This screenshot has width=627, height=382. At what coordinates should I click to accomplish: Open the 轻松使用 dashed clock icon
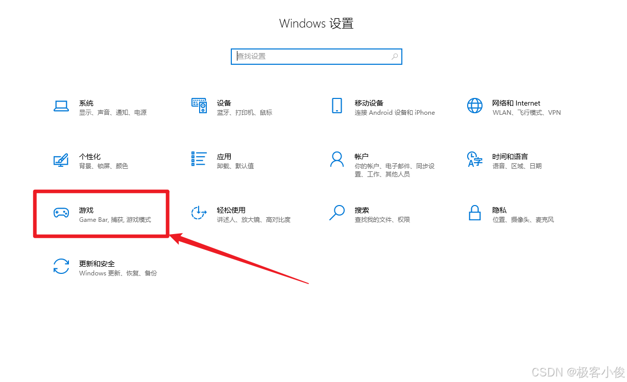point(199,213)
